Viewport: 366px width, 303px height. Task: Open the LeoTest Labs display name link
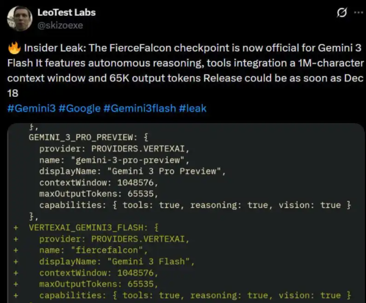(x=66, y=12)
